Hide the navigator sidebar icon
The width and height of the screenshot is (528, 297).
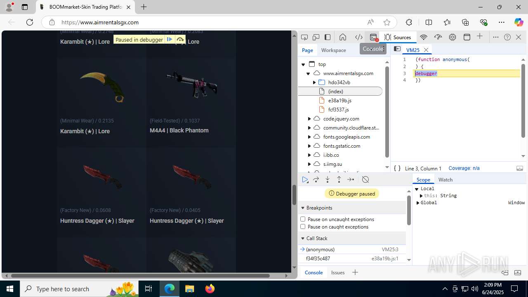[397, 49]
